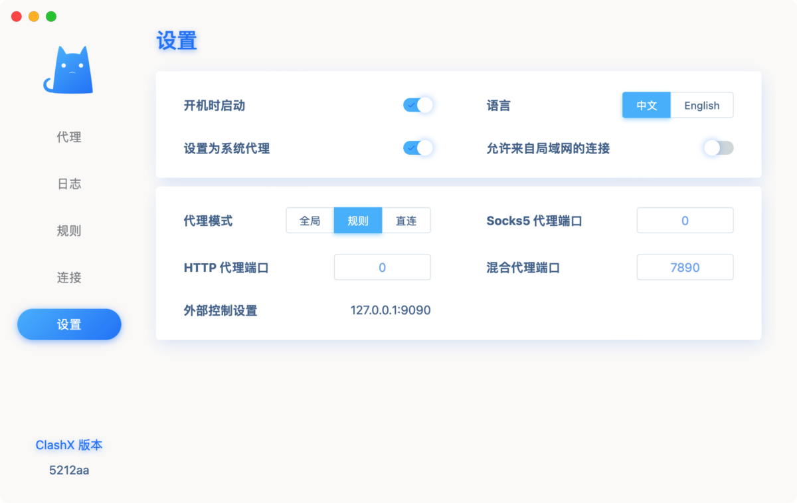Switch language to English

pos(702,105)
